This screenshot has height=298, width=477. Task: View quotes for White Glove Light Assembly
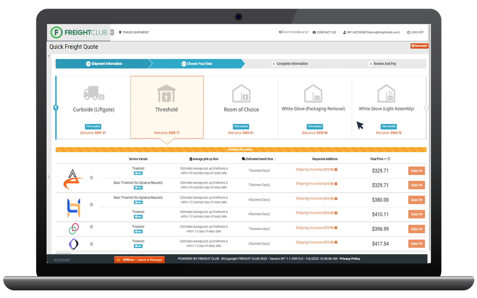(389, 126)
